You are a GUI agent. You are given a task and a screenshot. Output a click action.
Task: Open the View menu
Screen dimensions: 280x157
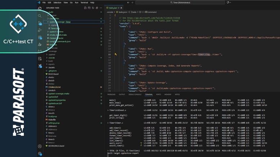tap(66, 3)
